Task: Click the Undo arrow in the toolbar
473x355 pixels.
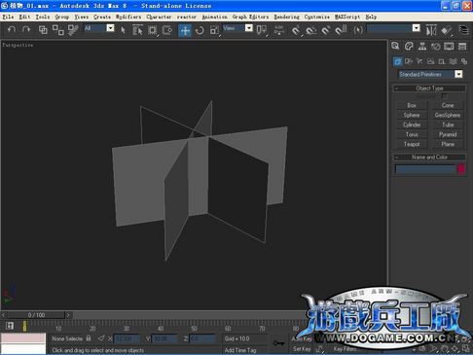Action: pyautogui.click(x=12, y=30)
